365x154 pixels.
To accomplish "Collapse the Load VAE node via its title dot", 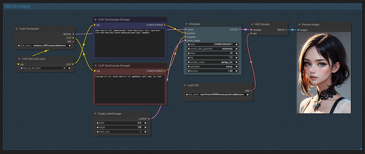I will [x=184, y=85].
